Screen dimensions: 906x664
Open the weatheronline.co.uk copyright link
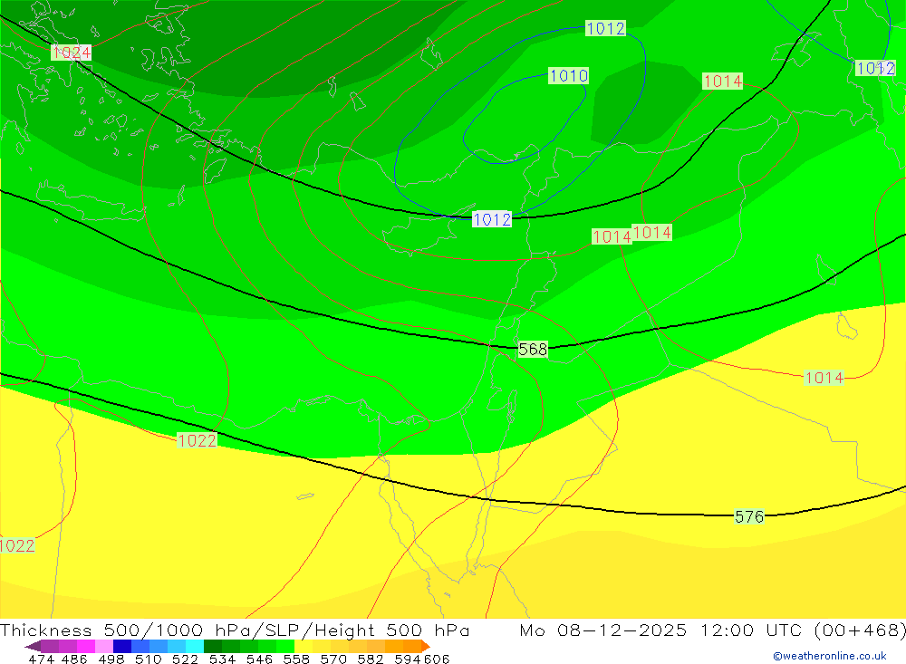[x=830, y=656]
